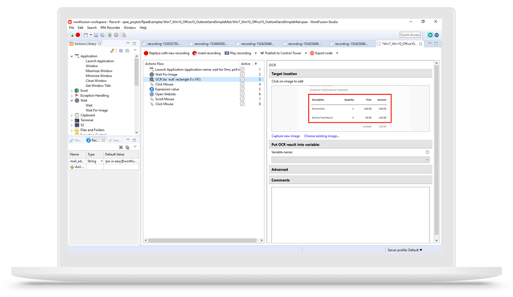Click the new recording icon with green plus
The width and height of the screenshot is (513, 297).
[71, 35]
